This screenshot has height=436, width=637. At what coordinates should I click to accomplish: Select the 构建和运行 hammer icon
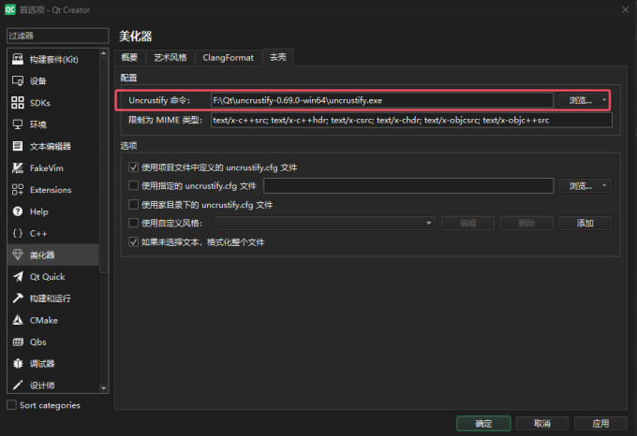(x=18, y=298)
